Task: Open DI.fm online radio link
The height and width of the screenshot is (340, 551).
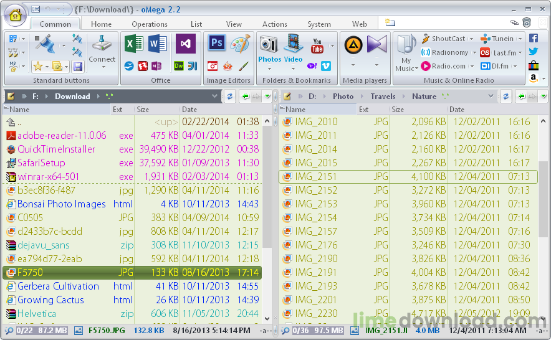Action: tap(494, 66)
